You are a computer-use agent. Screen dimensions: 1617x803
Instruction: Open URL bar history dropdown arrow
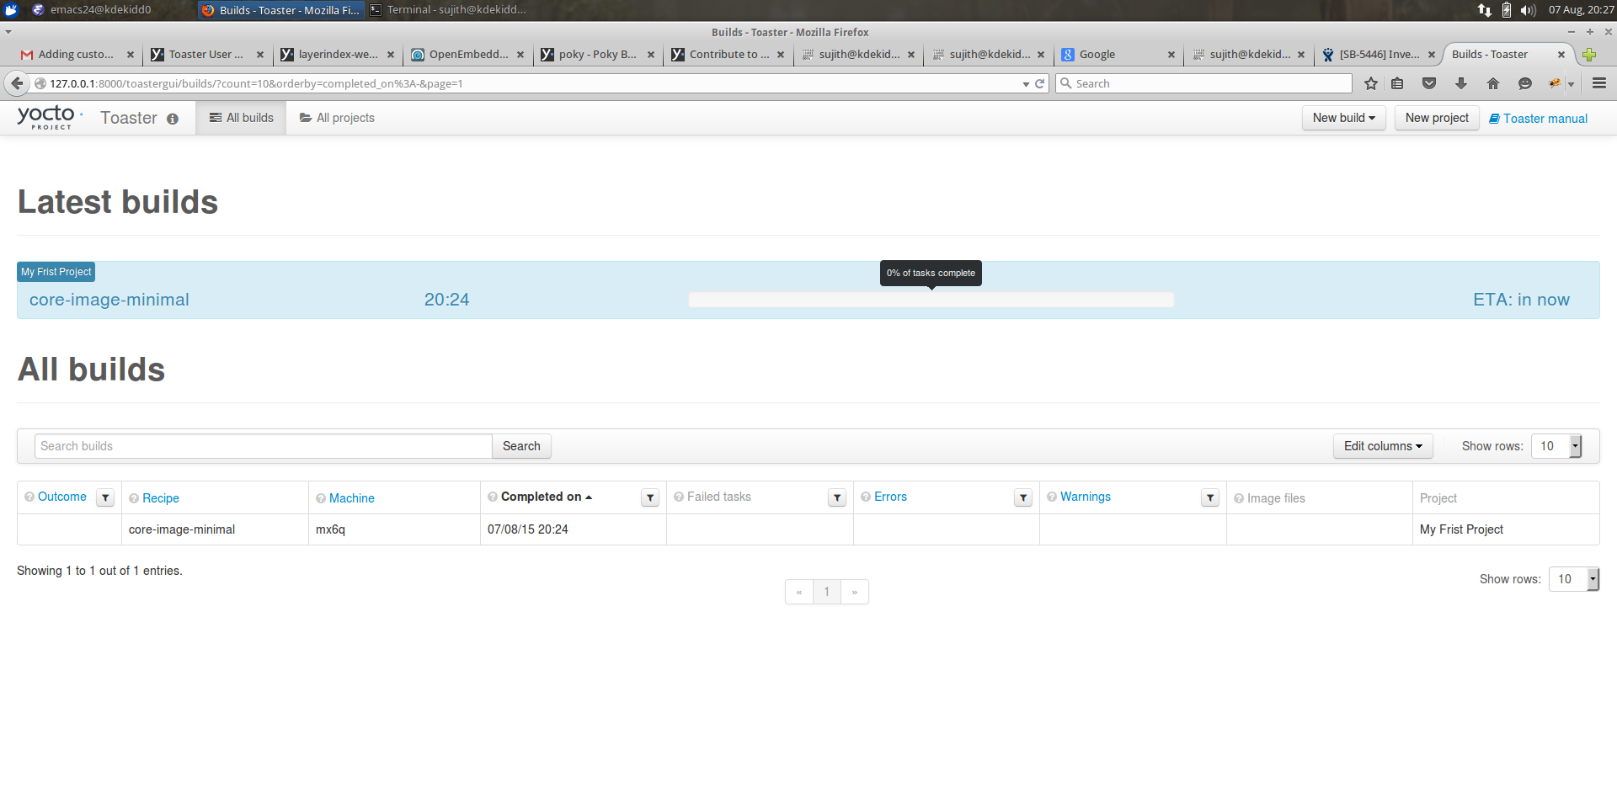pyautogui.click(x=1026, y=84)
